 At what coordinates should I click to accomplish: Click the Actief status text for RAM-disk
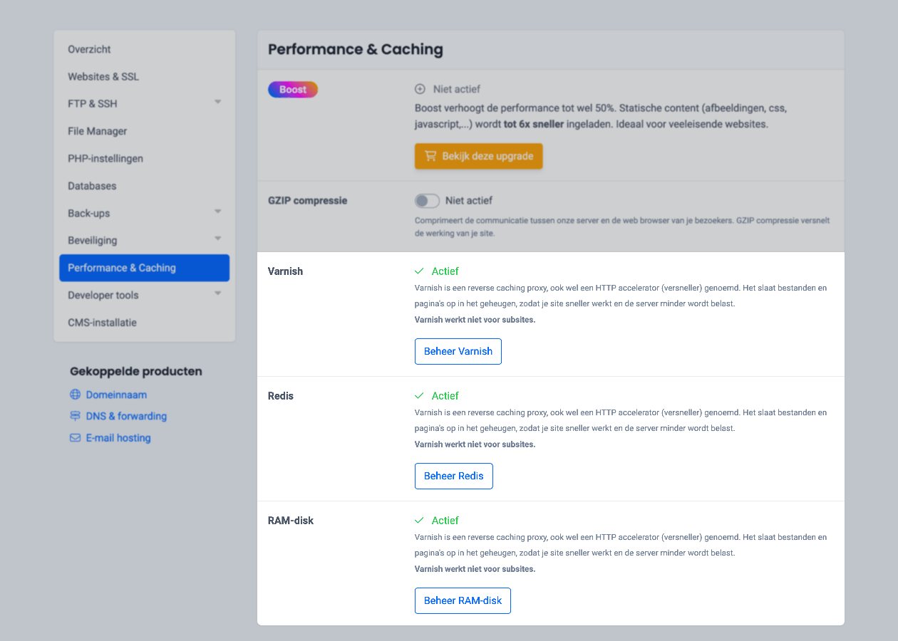445,521
